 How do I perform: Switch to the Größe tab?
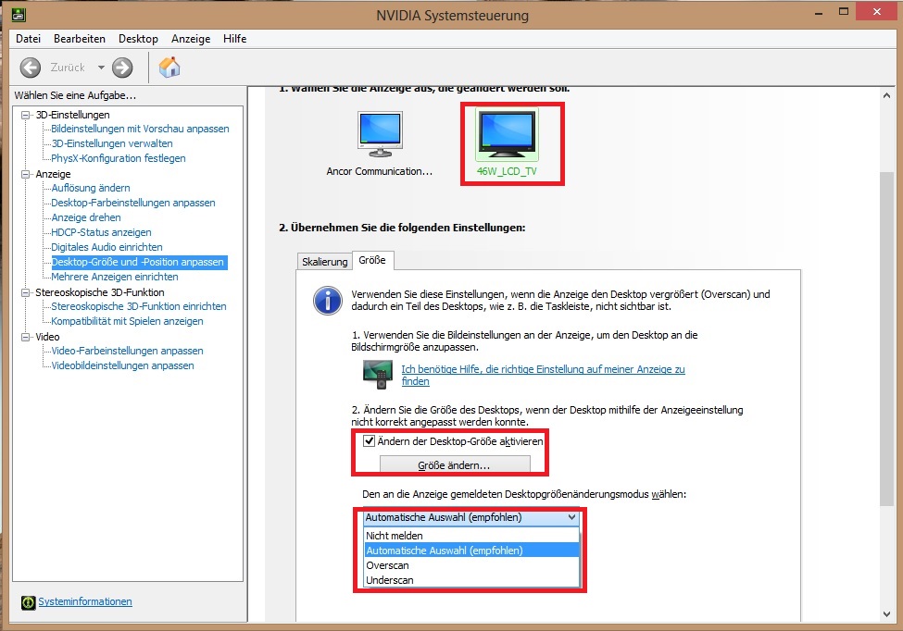[x=372, y=260]
